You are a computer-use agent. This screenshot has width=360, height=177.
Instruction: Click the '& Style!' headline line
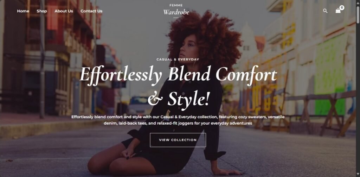[x=178, y=99]
